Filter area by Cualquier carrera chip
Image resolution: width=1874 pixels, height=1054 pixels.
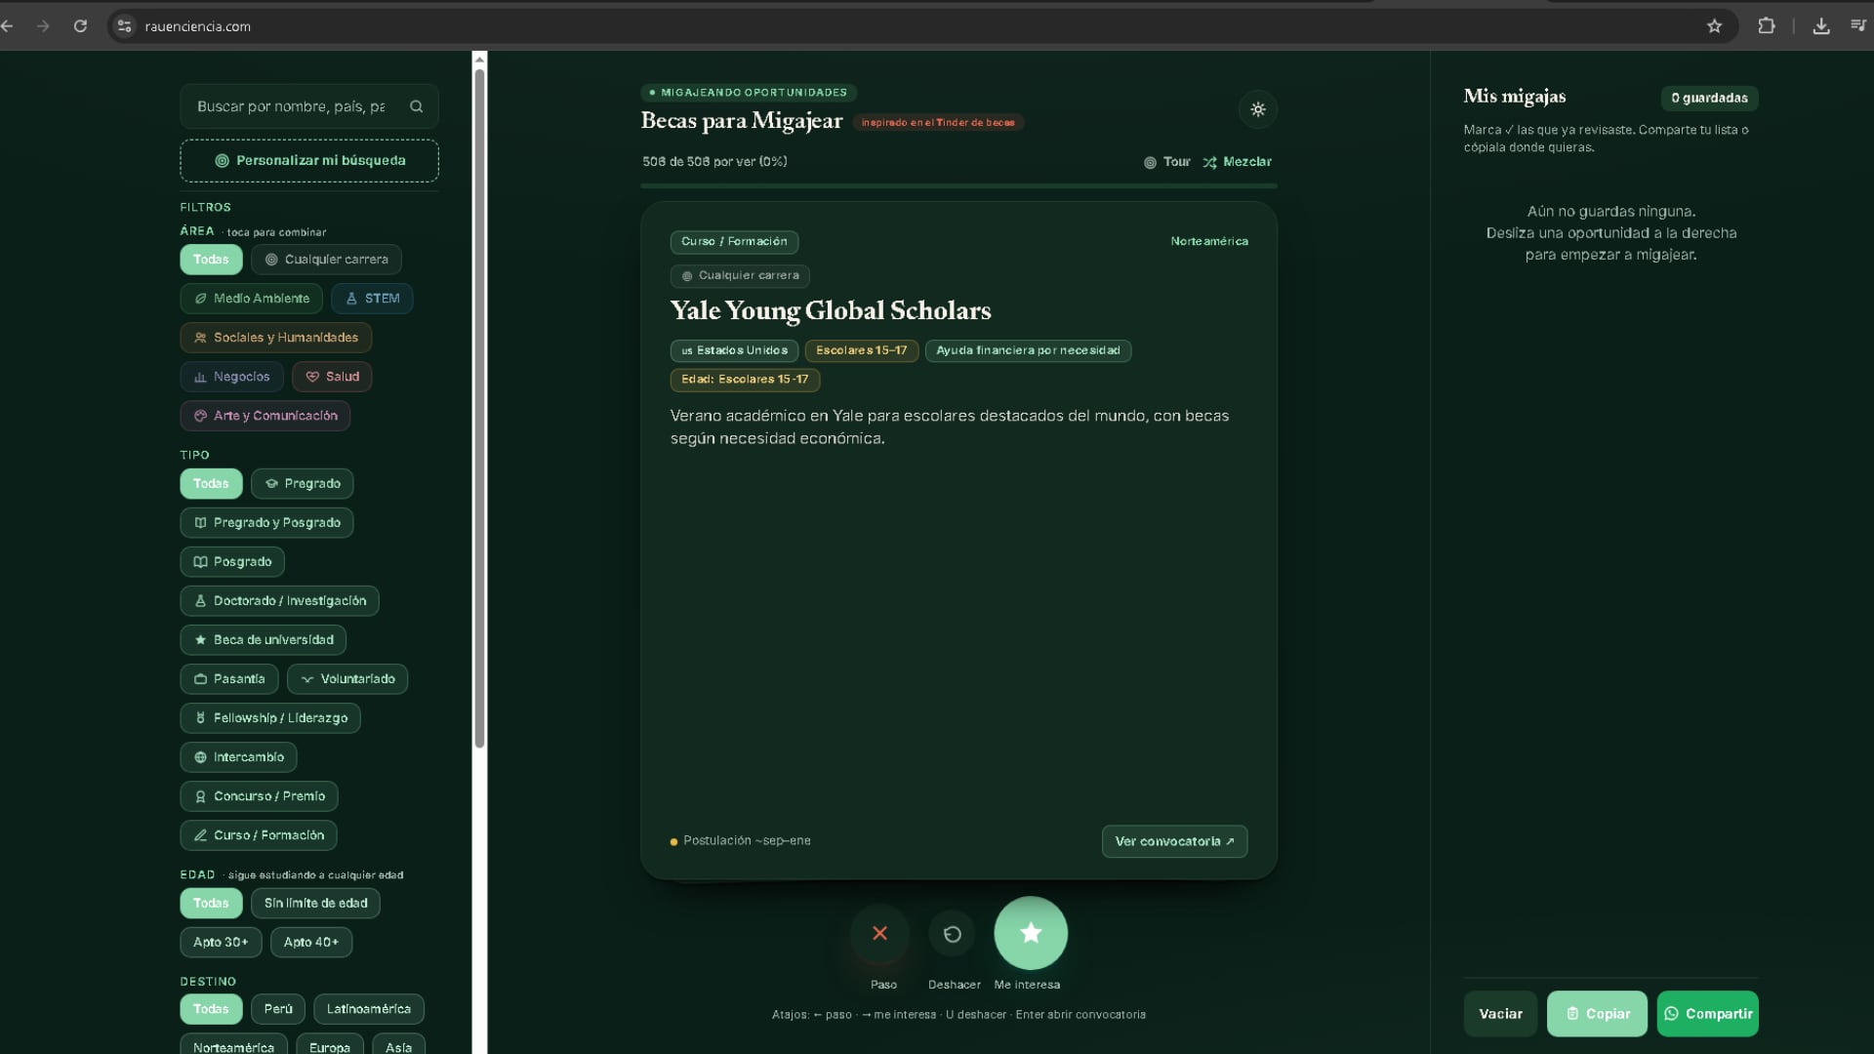pyautogui.click(x=326, y=260)
